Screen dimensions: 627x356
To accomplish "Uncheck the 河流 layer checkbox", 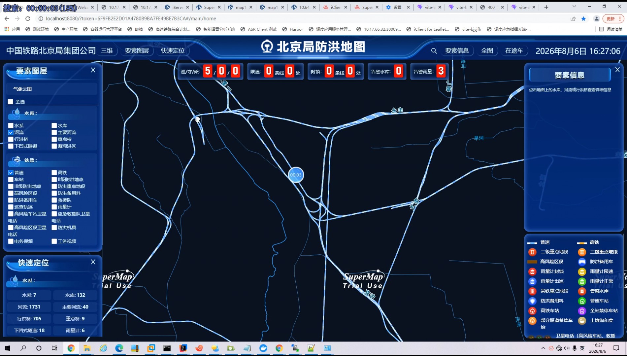I will (x=11, y=132).
